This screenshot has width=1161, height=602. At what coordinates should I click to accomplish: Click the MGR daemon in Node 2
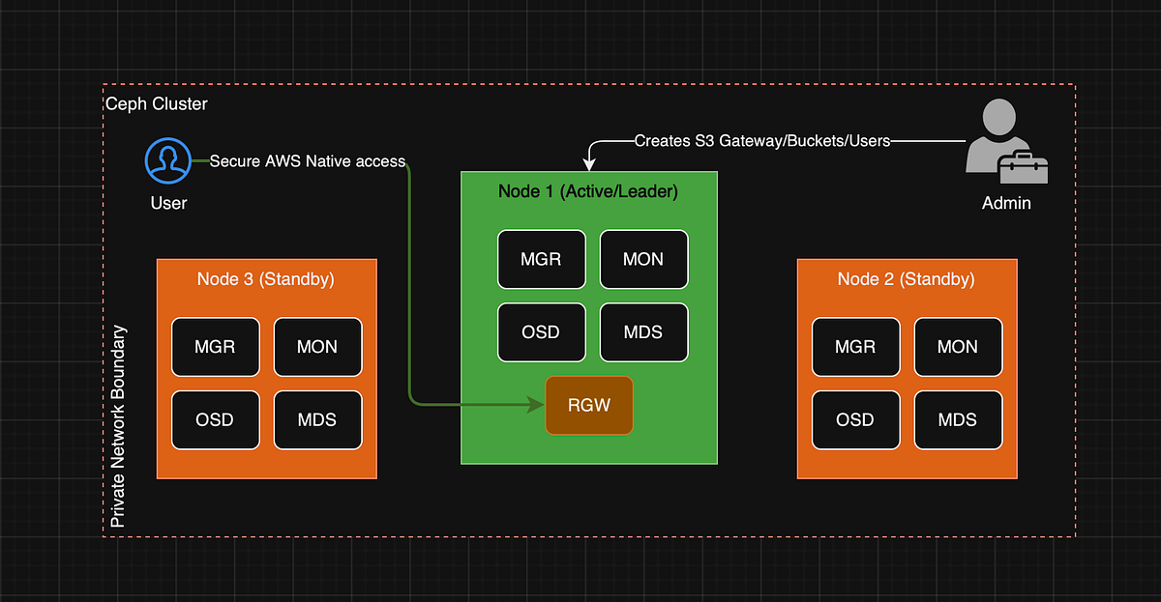pos(855,347)
